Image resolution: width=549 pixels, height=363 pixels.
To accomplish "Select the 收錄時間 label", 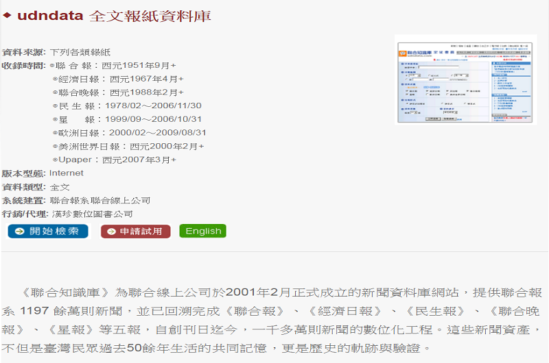I will pos(24,66).
